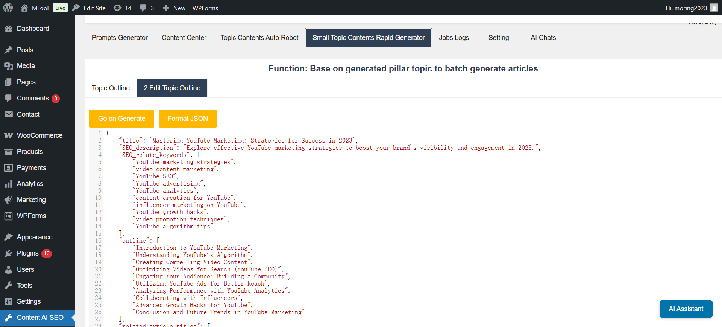Screen dimensions: 722x327
Task: Switch to the Topic Outline tab
Action: click(111, 88)
